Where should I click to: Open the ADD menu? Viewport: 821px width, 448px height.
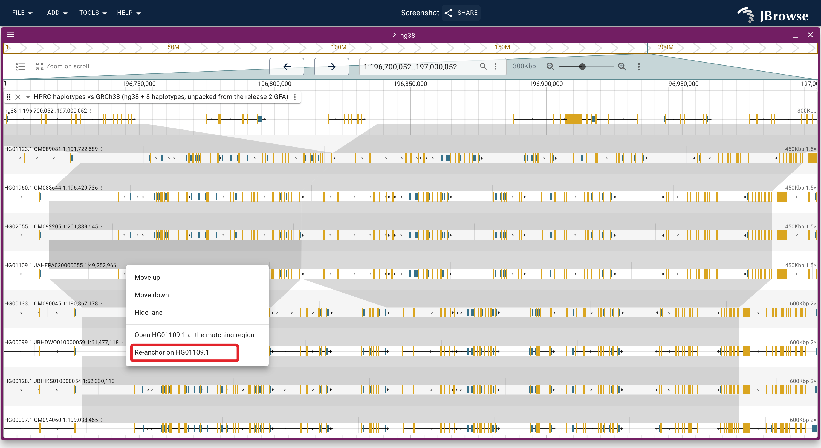[57, 13]
